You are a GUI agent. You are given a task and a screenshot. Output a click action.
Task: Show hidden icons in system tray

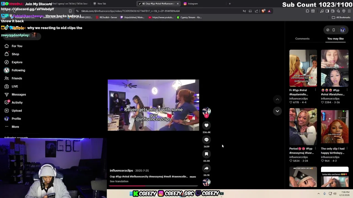point(319,194)
